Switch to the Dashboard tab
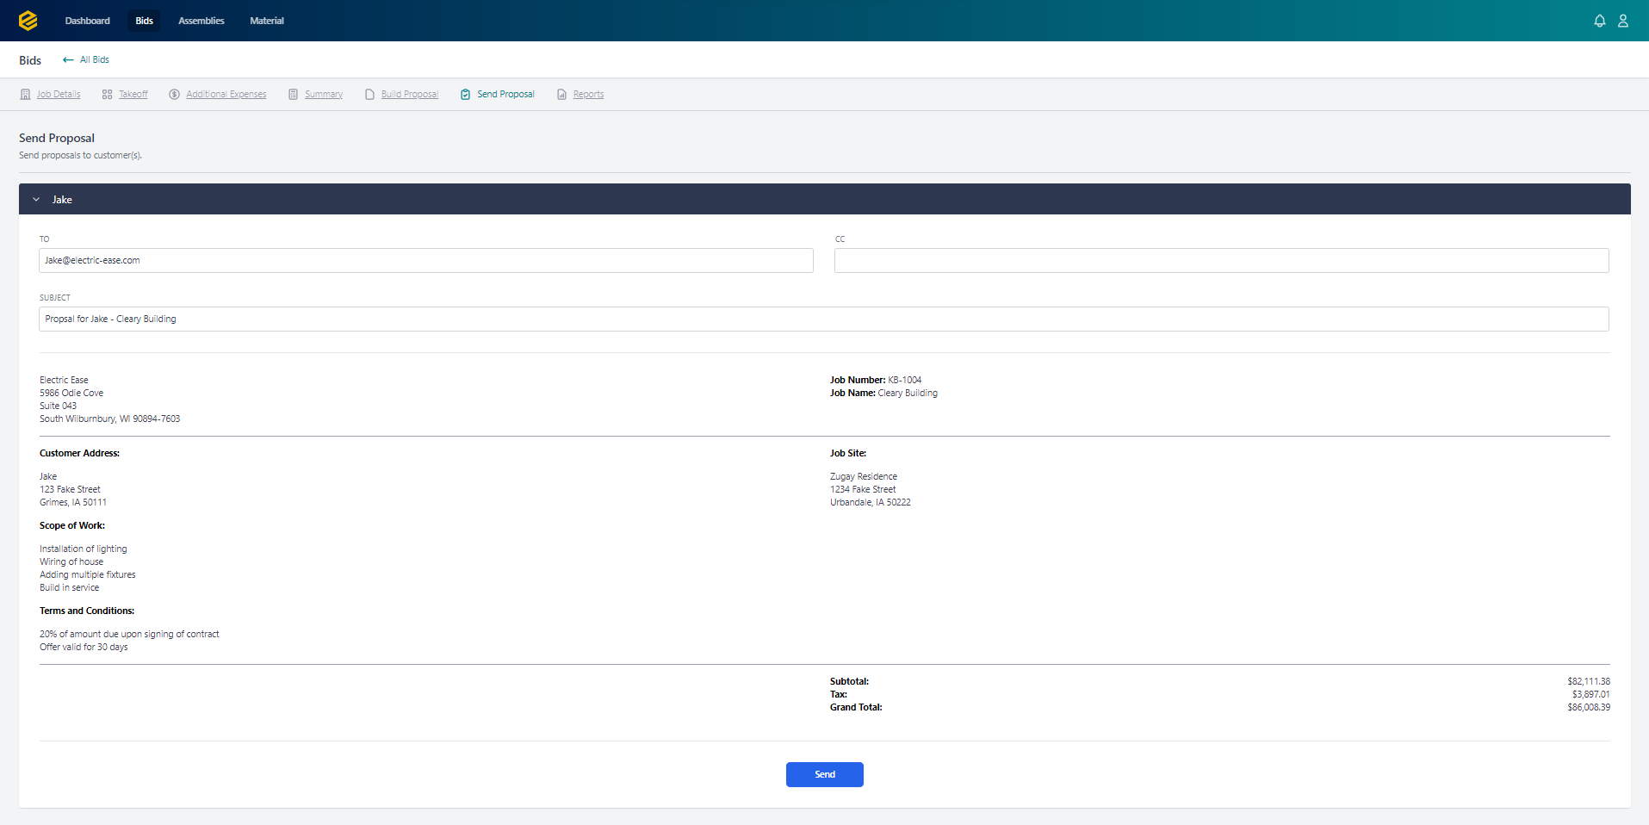 [x=87, y=20]
